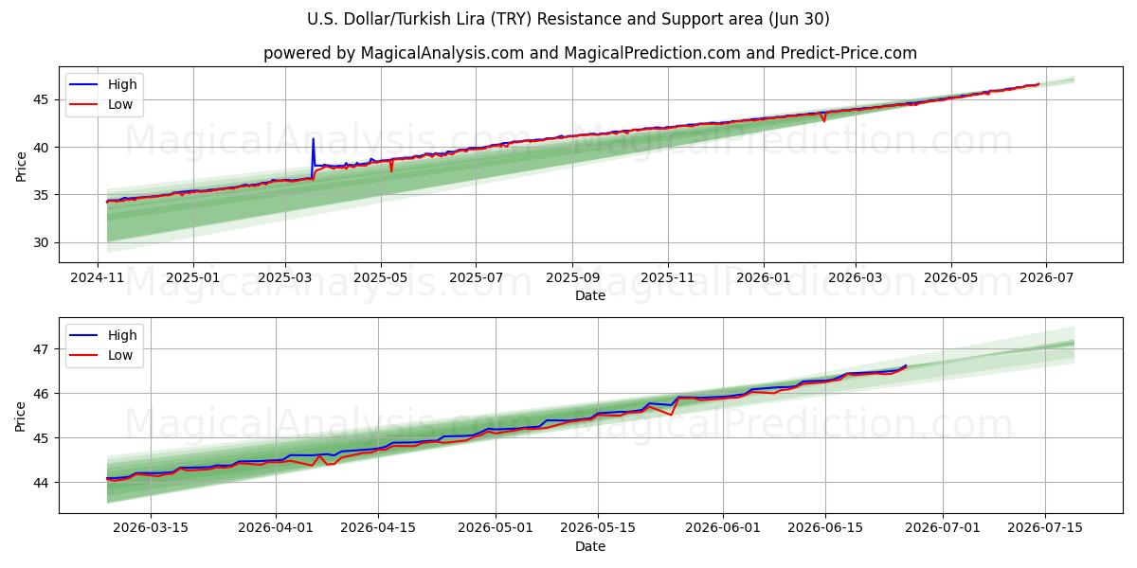Click the 'Date' axis label under lower chart
Viewport: 1137px width, 568px height.
click(590, 546)
